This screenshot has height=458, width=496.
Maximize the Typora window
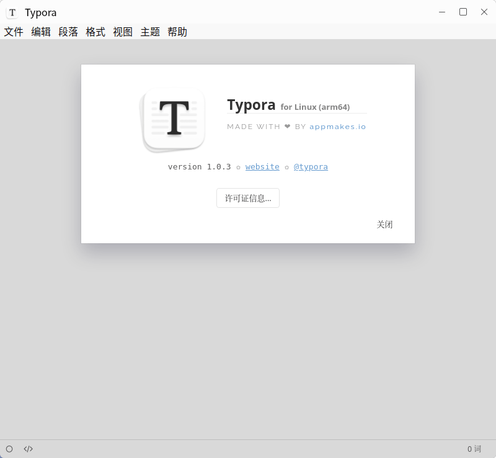pos(463,12)
